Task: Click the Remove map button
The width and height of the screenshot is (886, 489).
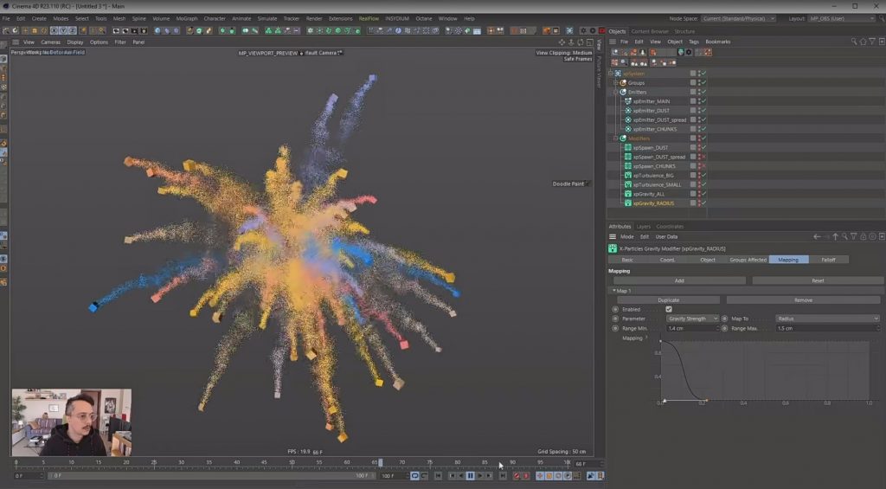Action: pos(803,300)
